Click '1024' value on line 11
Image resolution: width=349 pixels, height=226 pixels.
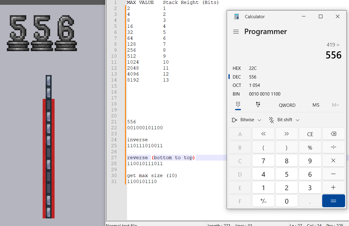coord(133,62)
